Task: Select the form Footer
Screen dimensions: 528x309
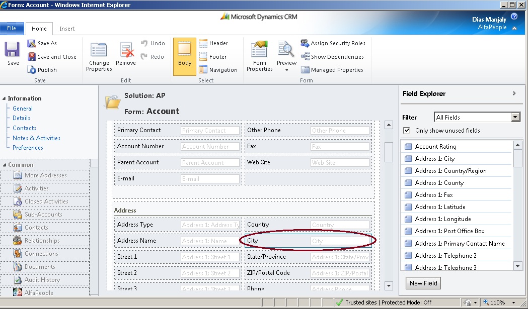Action: click(x=213, y=57)
